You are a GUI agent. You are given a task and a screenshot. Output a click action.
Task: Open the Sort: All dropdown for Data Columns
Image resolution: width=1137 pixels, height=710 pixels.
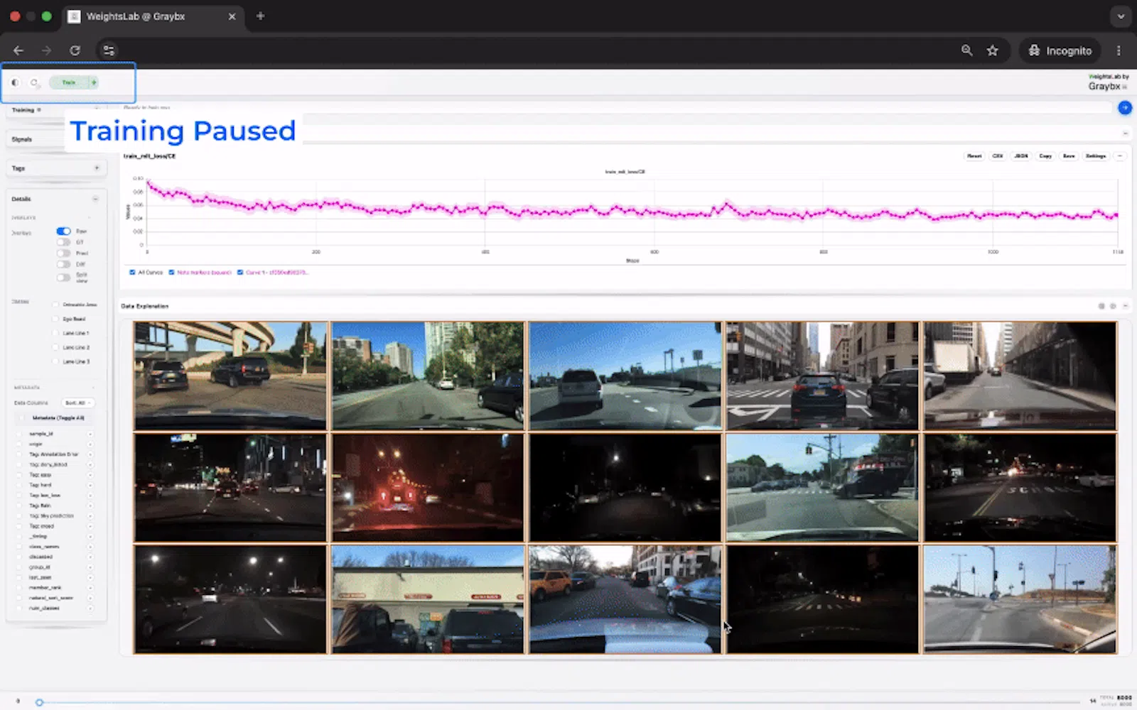(77, 403)
